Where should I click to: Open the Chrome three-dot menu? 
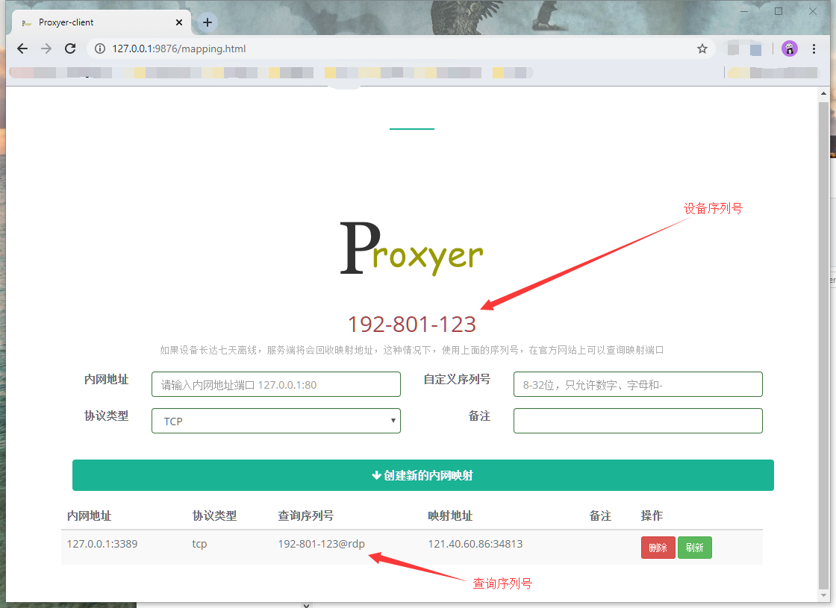(x=814, y=48)
